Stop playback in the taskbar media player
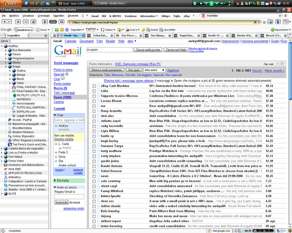 [201, 3]
